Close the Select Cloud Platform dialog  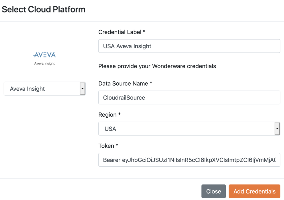(214, 191)
